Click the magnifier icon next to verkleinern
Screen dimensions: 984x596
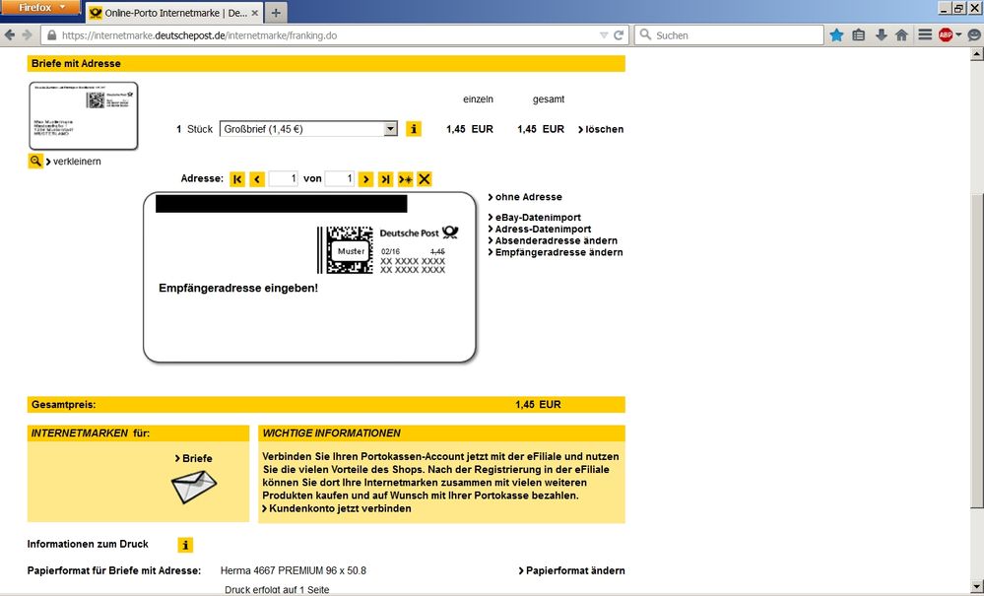click(35, 162)
